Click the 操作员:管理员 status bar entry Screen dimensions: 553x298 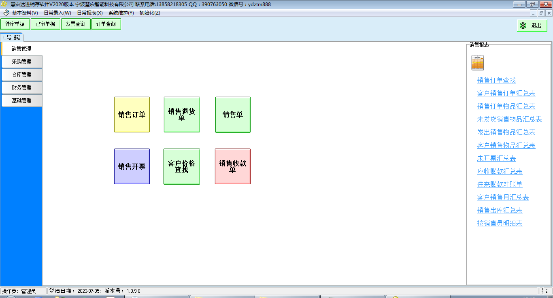(19, 291)
